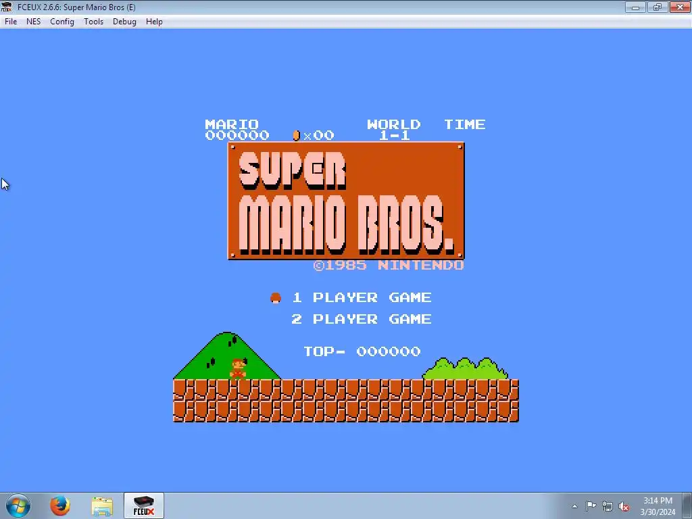Click the network tray icon

608,507
